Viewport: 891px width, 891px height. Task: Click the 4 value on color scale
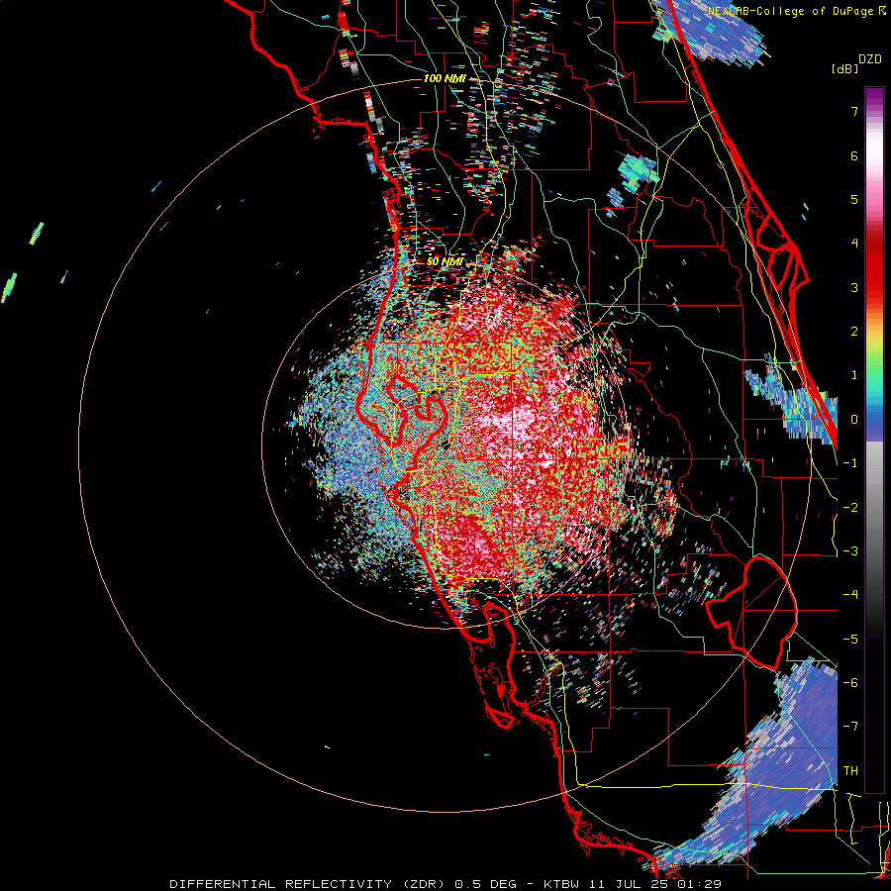tap(854, 244)
